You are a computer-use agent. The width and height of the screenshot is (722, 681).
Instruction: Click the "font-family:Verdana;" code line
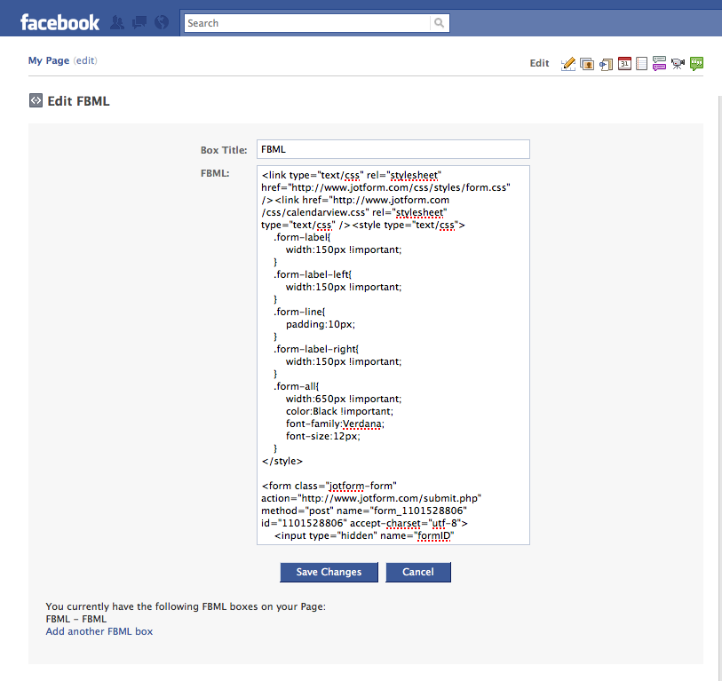coord(335,424)
